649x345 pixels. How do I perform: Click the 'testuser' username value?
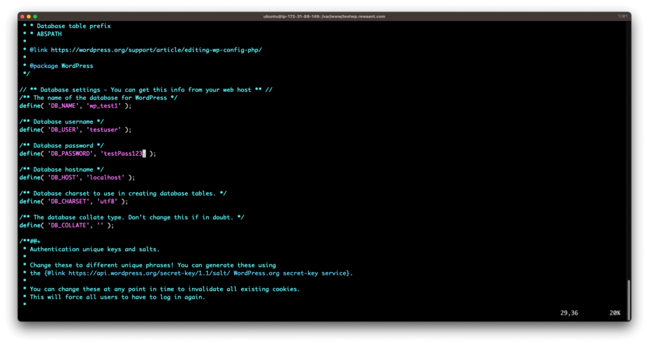tap(103, 130)
